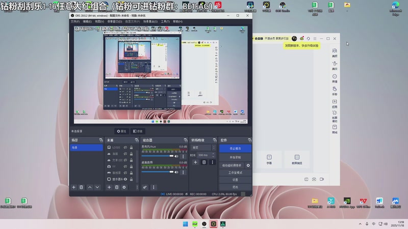Mute 桌面音频 speaker icon
The width and height of the screenshot is (408, 229).
[176, 172]
